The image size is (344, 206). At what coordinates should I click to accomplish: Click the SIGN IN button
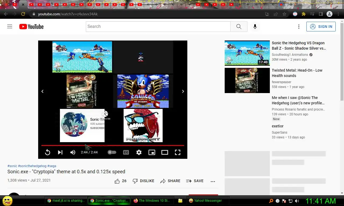(x=321, y=27)
